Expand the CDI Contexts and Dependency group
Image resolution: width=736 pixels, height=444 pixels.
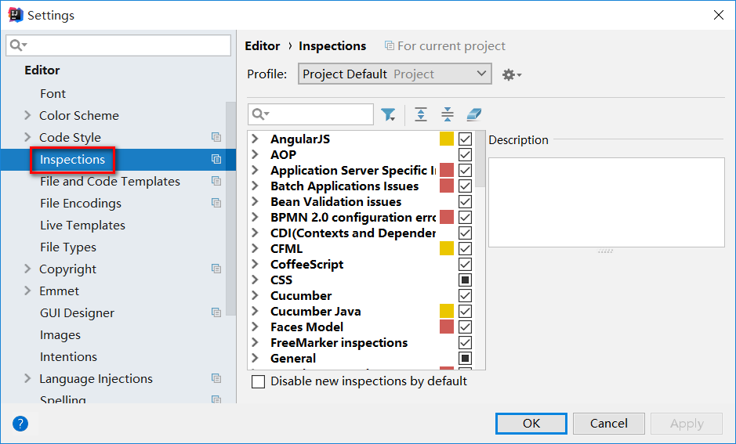click(255, 233)
